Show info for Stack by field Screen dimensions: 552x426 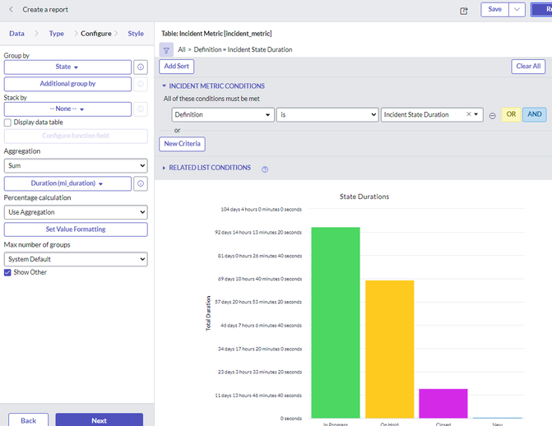pyautogui.click(x=141, y=109)
